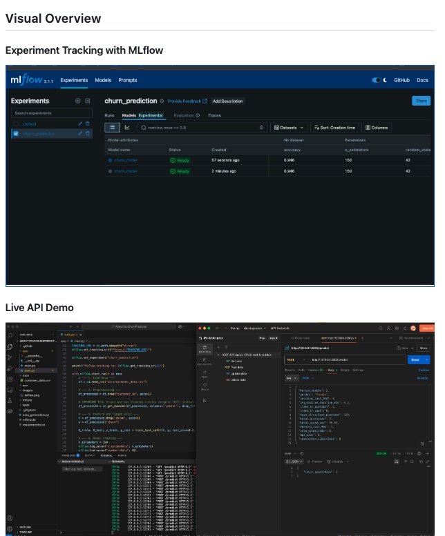
Task: Click the VS Code Explorer files icon
Action: 10,346
